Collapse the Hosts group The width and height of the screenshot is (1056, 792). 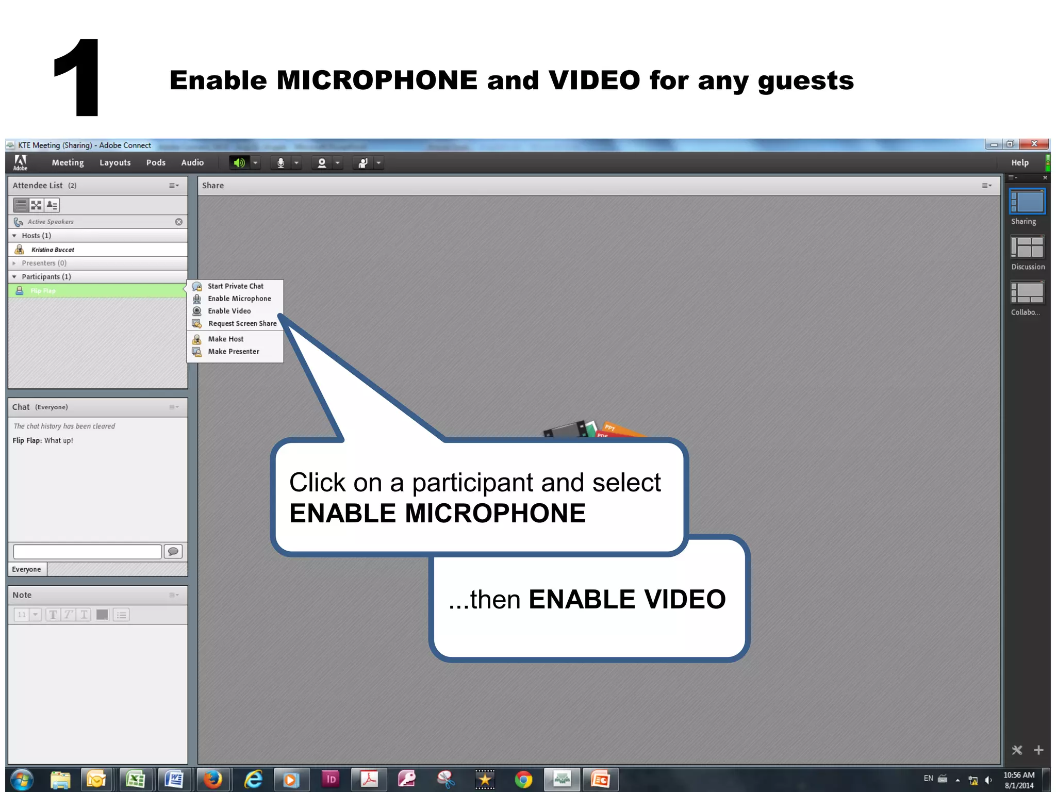[14, 236]
